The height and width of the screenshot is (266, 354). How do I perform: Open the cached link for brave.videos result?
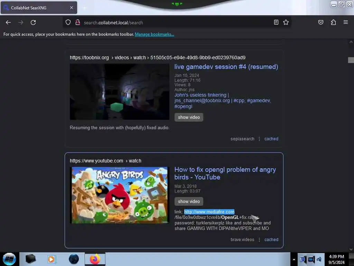(271, 240)
